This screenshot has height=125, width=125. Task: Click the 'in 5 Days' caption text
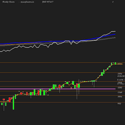click(121, 84)
